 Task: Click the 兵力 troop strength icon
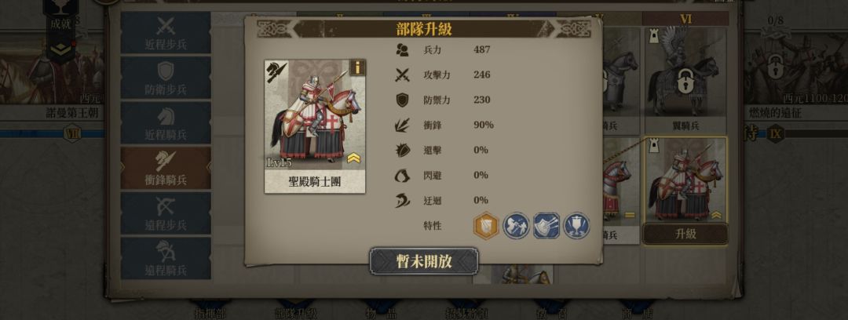[x=402, y=49]
